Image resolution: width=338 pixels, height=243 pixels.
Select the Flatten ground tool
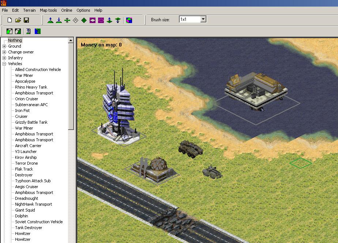point(67,20)
